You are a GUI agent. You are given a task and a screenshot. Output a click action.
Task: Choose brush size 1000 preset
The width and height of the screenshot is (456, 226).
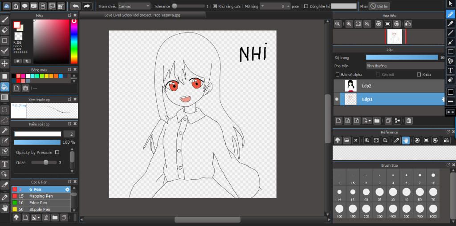tap(433, 211)
